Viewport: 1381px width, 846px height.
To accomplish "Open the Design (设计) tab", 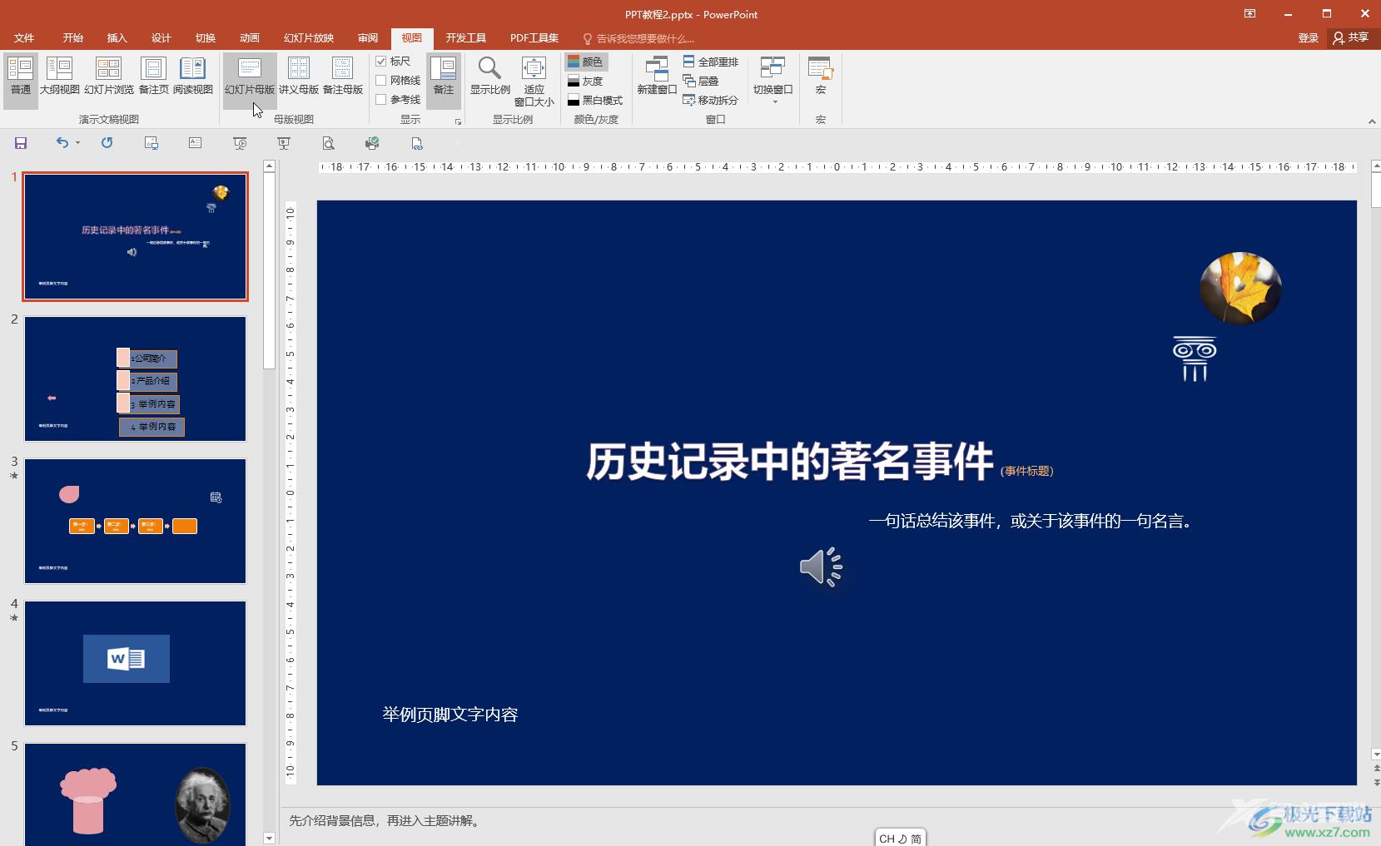I will [x=161, y=38].
